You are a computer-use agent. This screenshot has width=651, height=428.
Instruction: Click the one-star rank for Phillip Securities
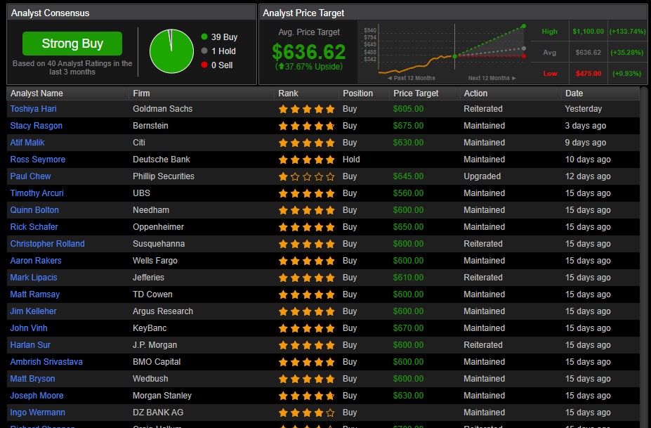[x=306, y=176]
